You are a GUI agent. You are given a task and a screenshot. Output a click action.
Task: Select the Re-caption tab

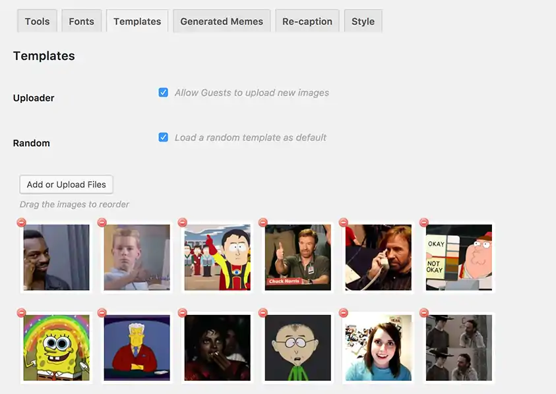(307, 20)
